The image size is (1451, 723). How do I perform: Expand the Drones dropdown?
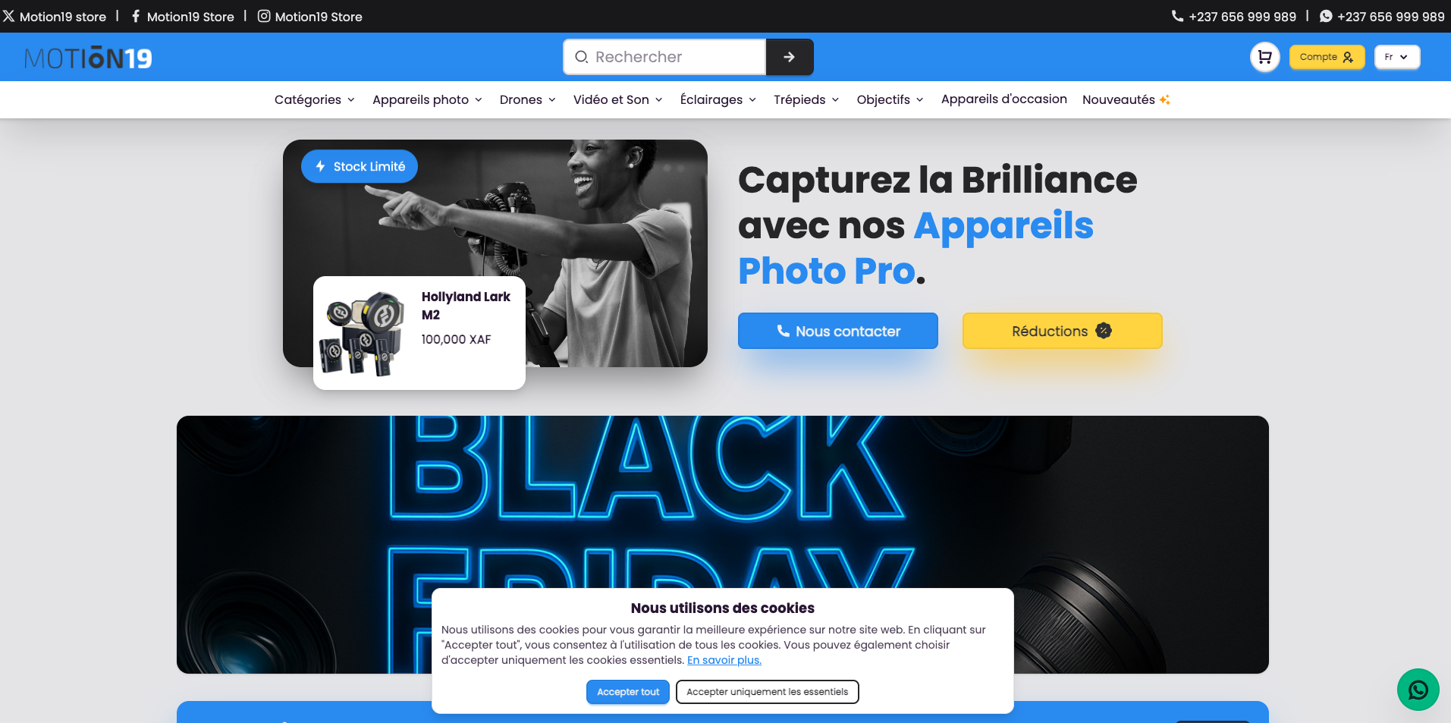528,99
